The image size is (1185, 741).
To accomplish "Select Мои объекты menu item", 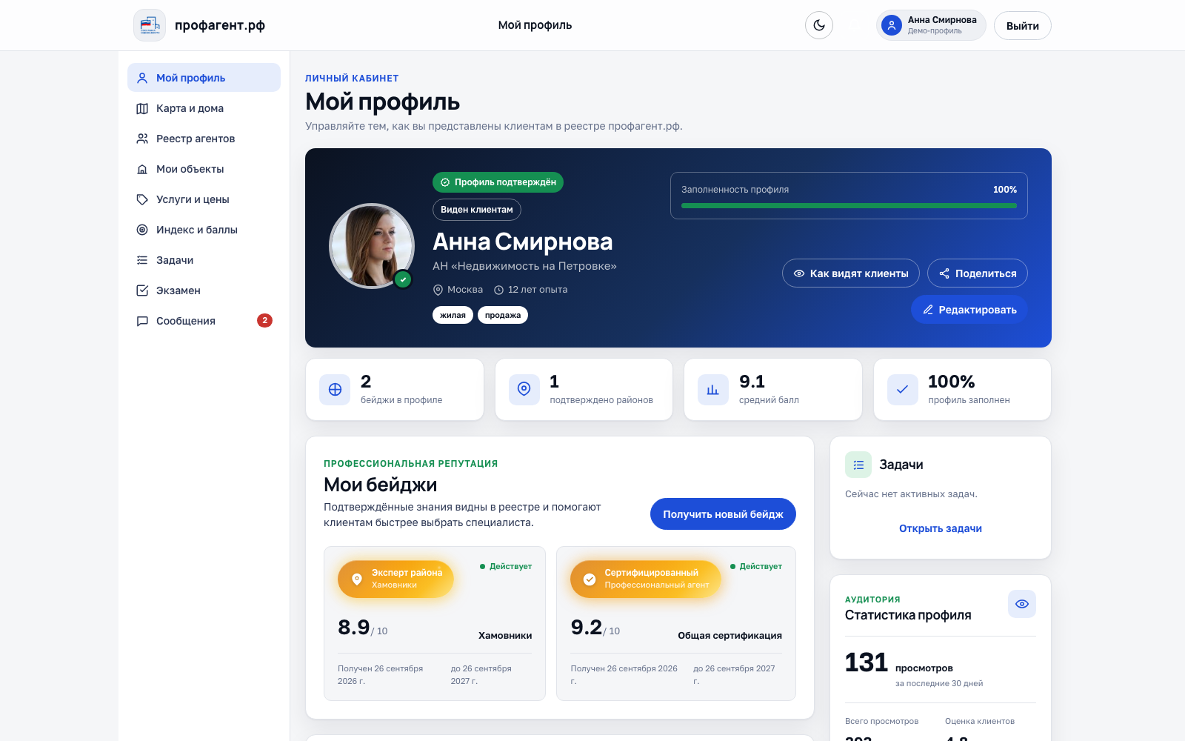I will [x=204, y=169].
